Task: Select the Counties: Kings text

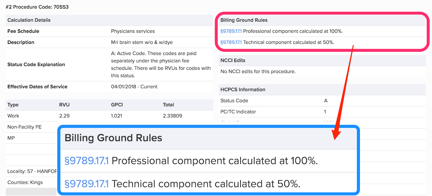Action: tap(25, 183)
